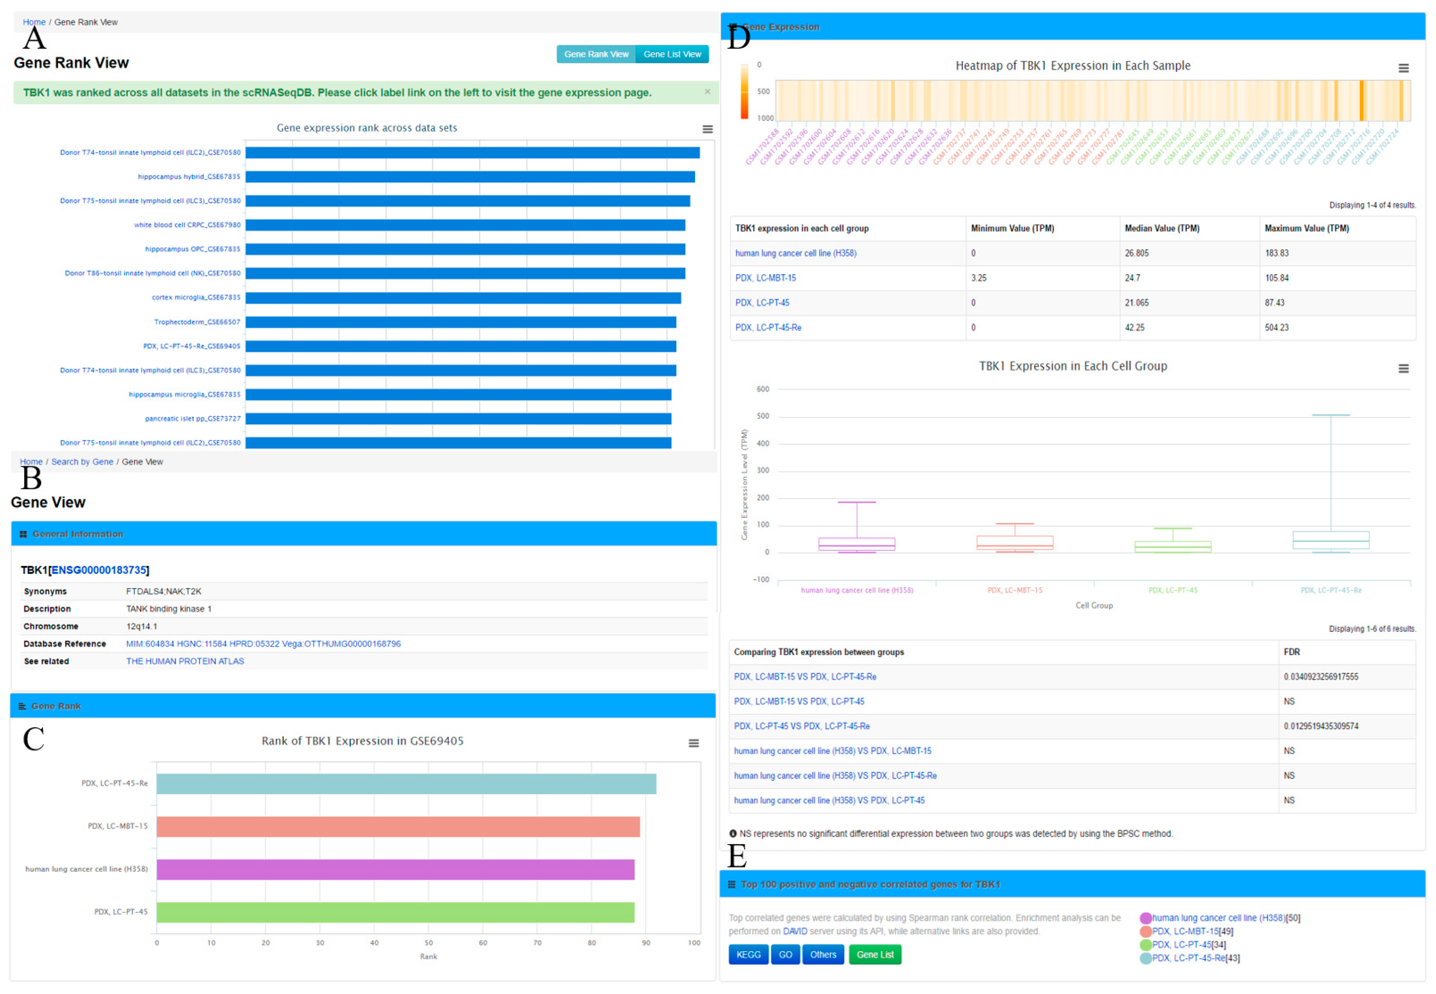The width and height of the screenshot is (1436, 994).
Task: Open Rank of TBK1 Expression chart menu
Action: click(693, 742)
